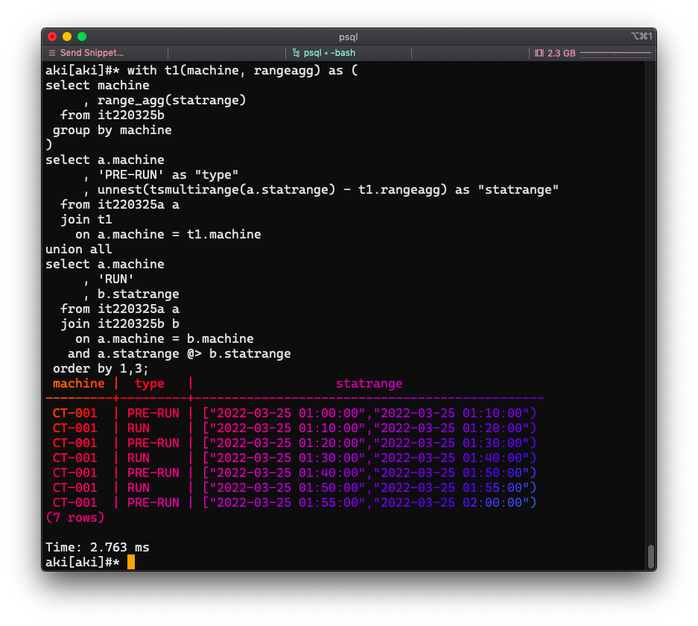This screenshot has width=698, height=626.
Task: Click the range_agg(statrange) text
Action: click(172, 101)
